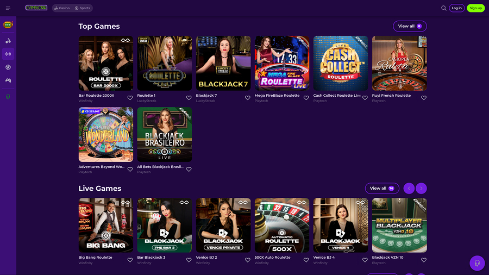The height and width of the screenshot is (275, 489).
Task: Open the support headset sidebar icon
Action: coord(8,97)
